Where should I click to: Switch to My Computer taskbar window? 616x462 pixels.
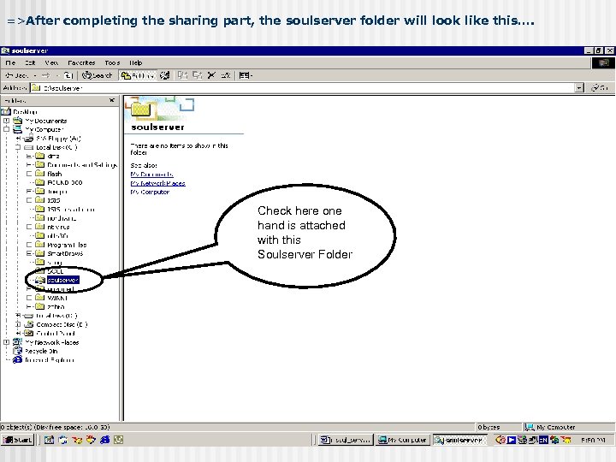click(402, 440)
